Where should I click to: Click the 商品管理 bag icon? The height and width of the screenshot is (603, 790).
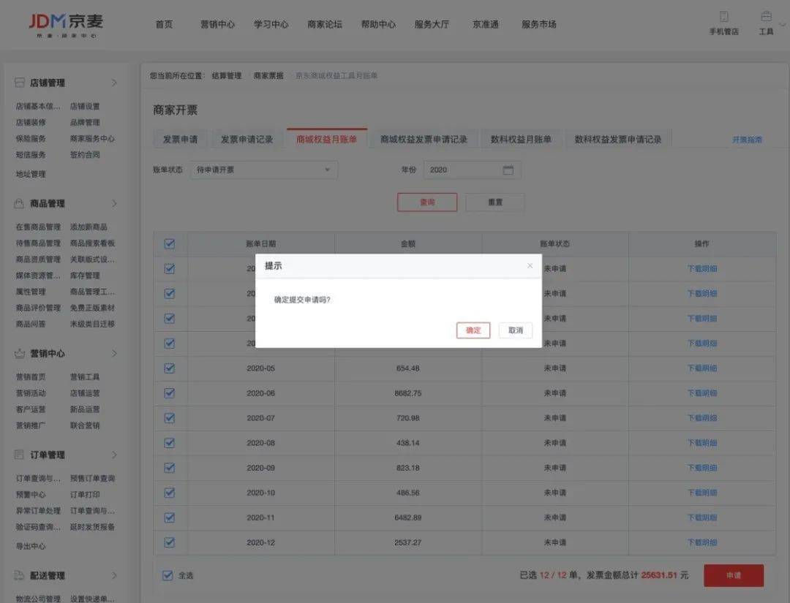20,203
